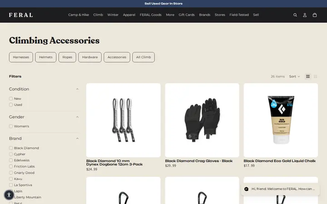Viewport: 327px width, 204px height.
Task: Open the account profile icon
Action: pyautogui.click(x=305, y=15)
